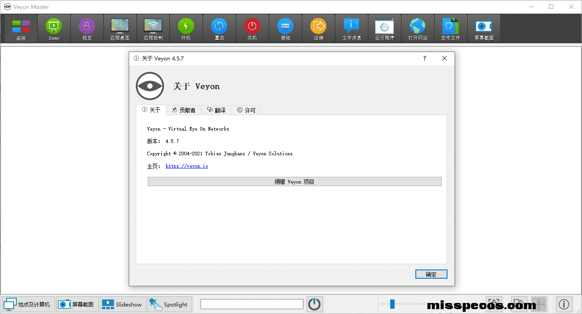The height and width of the screenshot is (314, 582).
Task: Click the 关机 power down icon
Action: tap(252, 29)
